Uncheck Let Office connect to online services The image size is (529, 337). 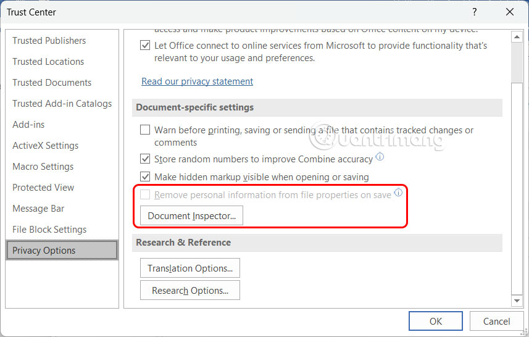click(x=145, y=46)
